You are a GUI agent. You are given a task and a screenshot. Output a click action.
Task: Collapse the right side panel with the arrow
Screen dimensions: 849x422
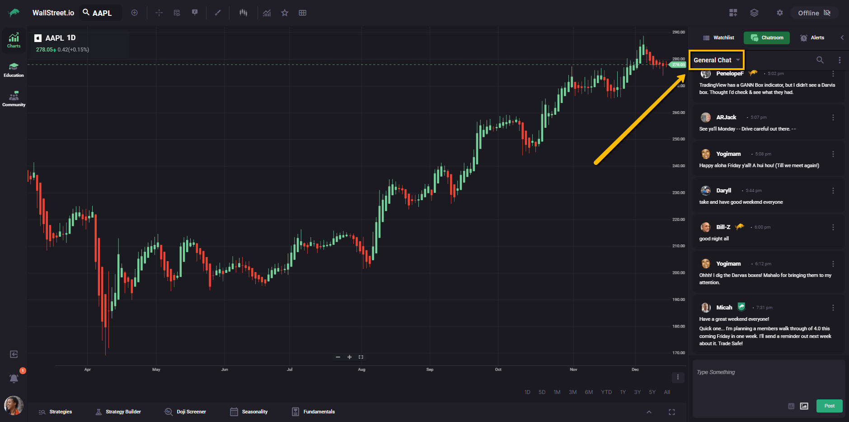tap(842, 38)
